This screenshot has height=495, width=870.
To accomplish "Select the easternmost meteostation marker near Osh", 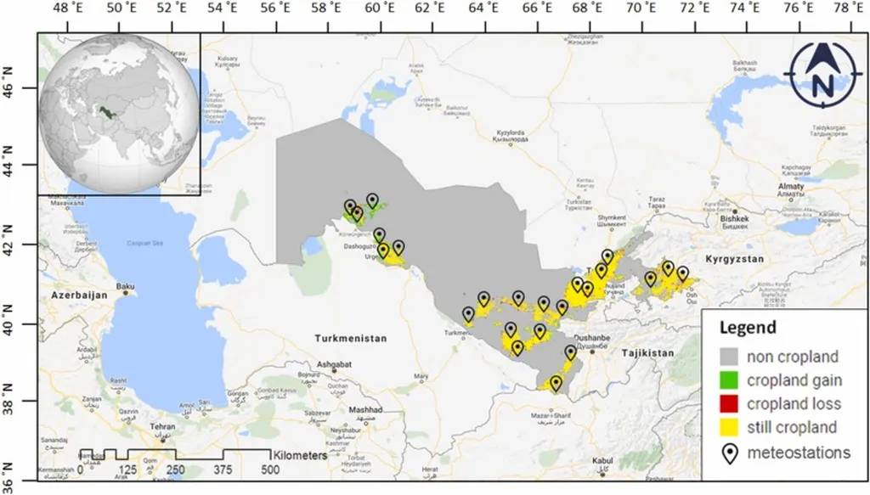I will (x=682, y=273).
